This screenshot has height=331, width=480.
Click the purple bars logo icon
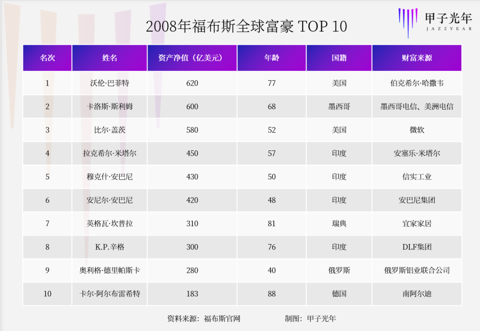(408, 23)
